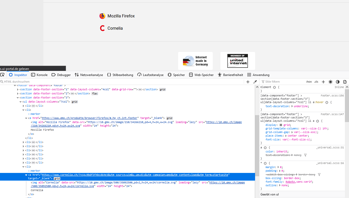This screenshot has height=198, width=349.
Task: Activate the eyedropper color picker icon
Action: point(255,82)
